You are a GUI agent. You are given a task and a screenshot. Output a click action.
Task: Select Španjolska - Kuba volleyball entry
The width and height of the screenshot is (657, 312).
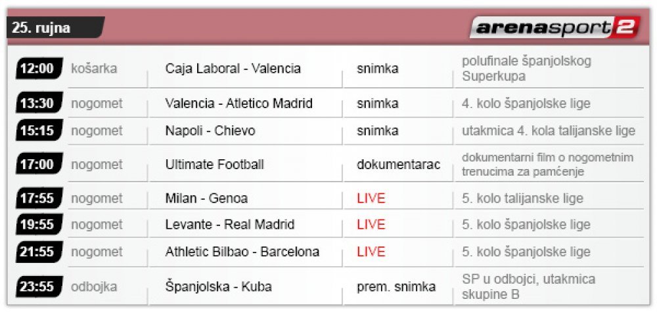(x=218, y=287)
